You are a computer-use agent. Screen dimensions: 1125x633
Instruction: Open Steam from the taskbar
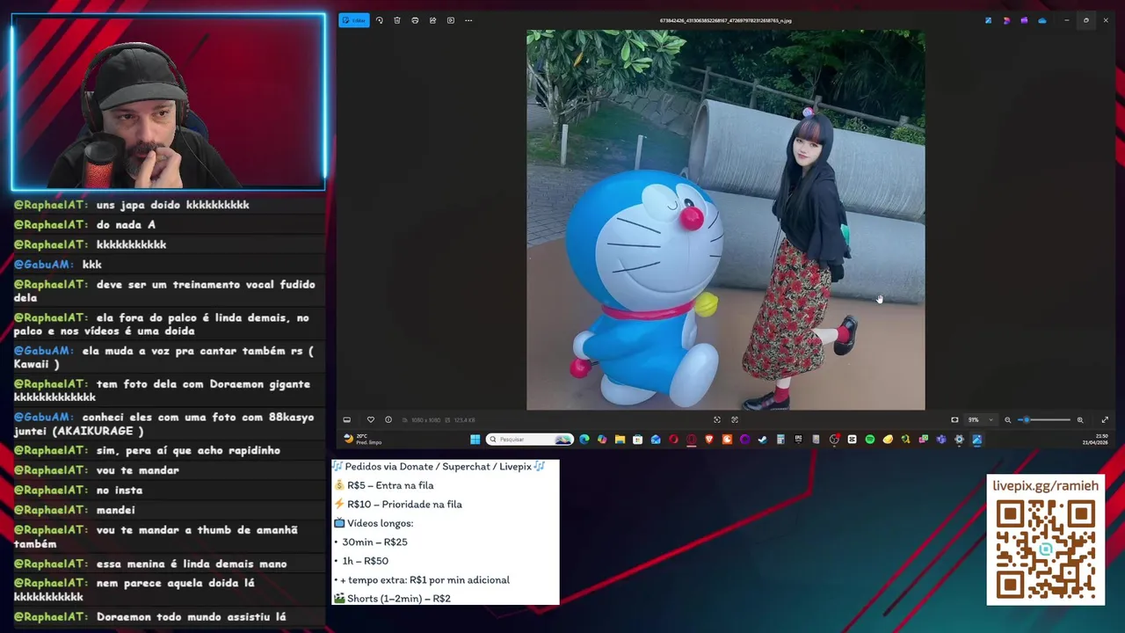click(x=762, y=439)
